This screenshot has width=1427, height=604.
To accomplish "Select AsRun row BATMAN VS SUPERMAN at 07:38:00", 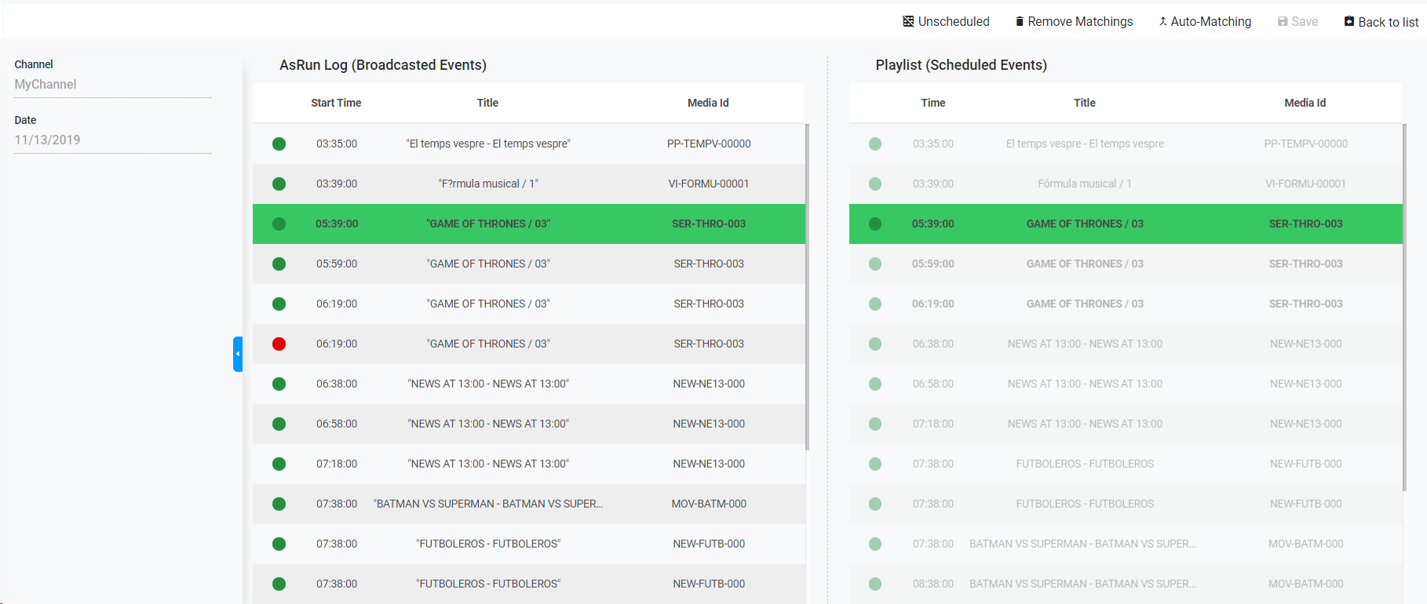I will point(488,504).
